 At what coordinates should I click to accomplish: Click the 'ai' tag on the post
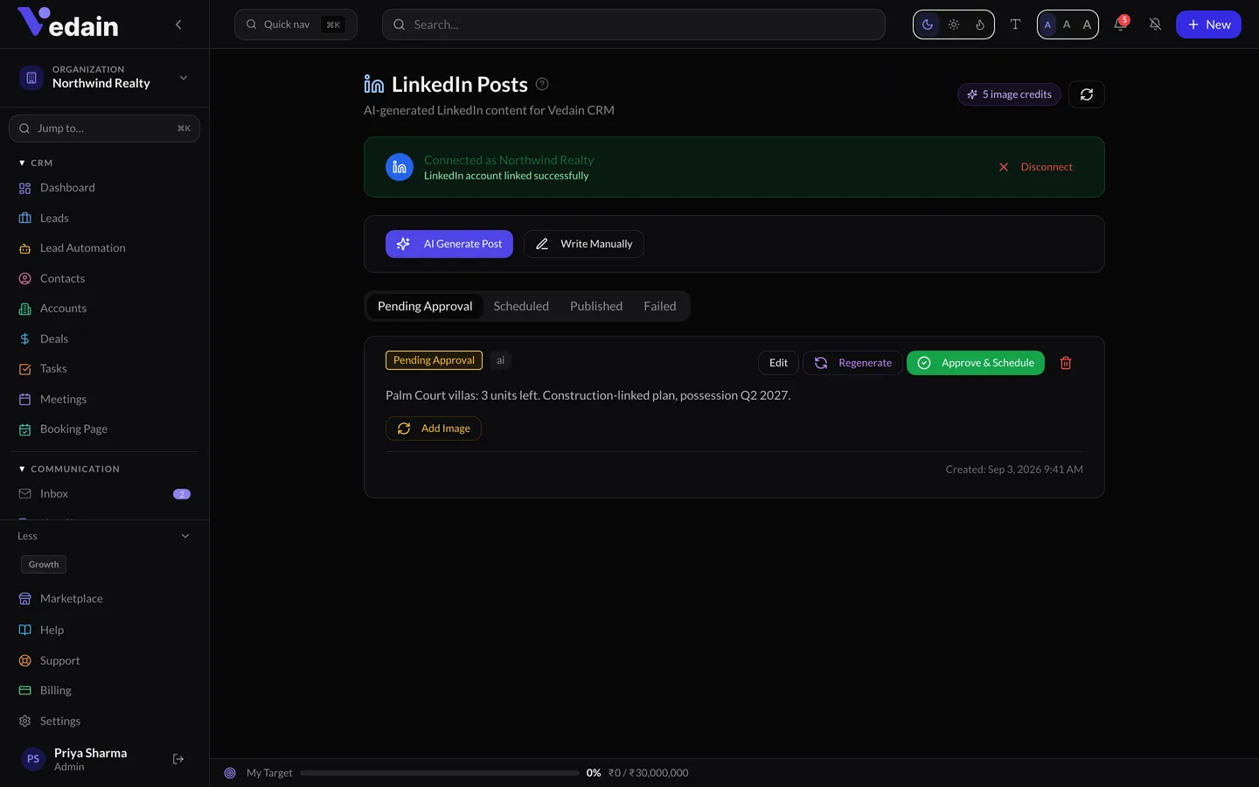[500, 360]
